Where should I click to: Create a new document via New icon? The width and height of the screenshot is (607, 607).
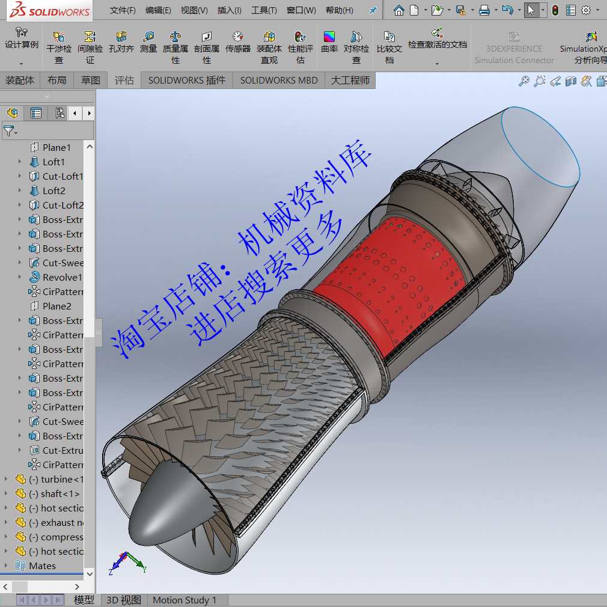(x=414, y=10)
